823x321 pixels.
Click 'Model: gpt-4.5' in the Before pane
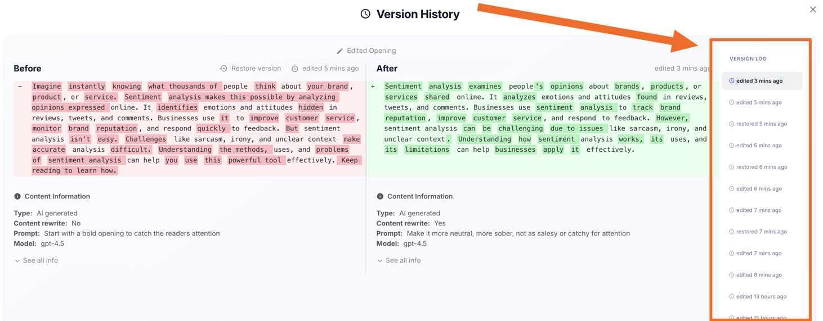(x=39, y=243)
